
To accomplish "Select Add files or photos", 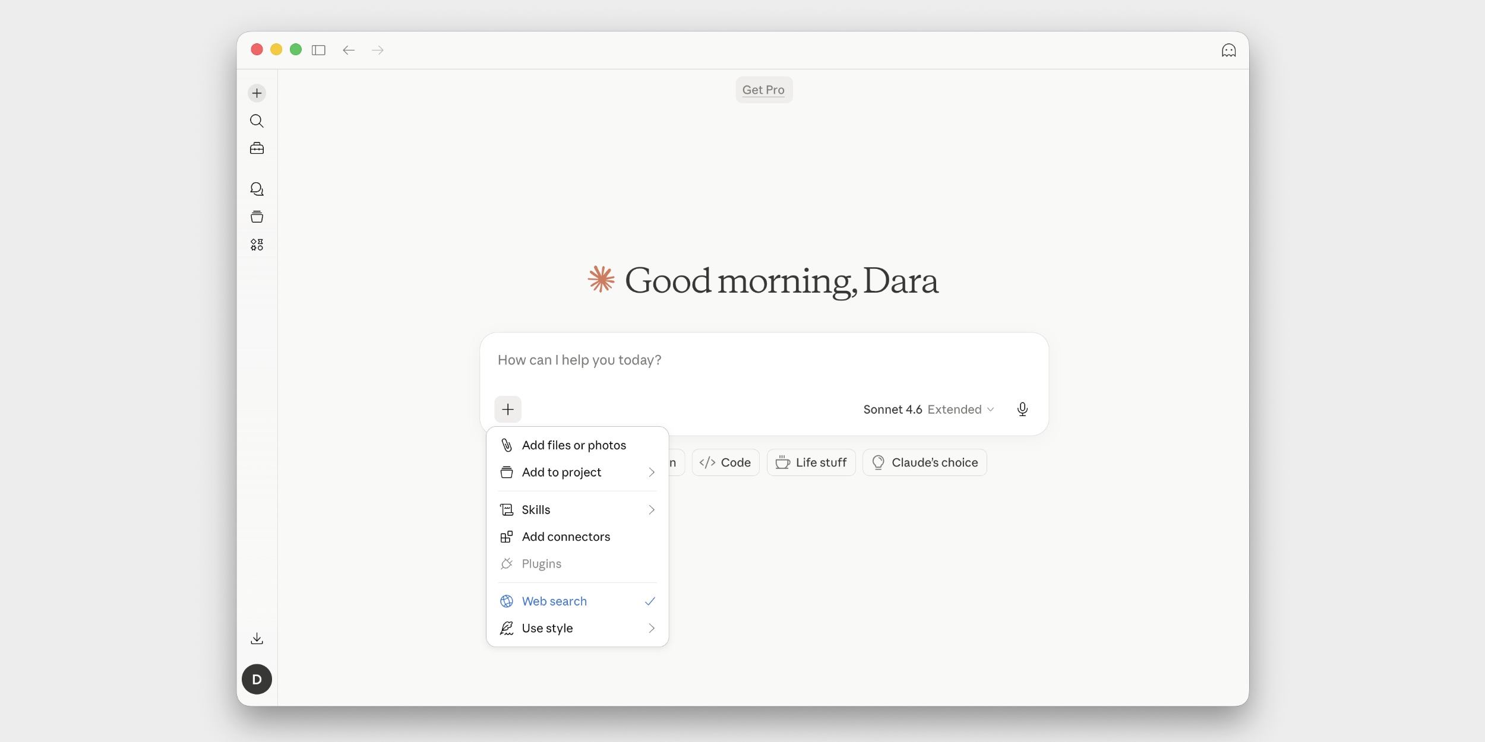I will click(x=573, y=445).
